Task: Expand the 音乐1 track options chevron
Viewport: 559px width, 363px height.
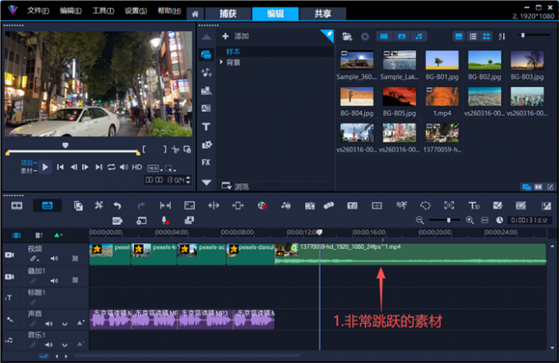Action: point(64,345)
